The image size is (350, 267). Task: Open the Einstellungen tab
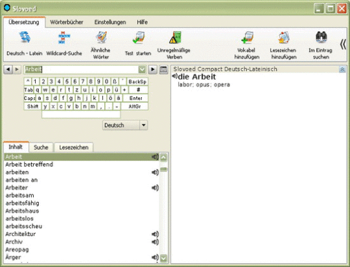pos(110,22)
